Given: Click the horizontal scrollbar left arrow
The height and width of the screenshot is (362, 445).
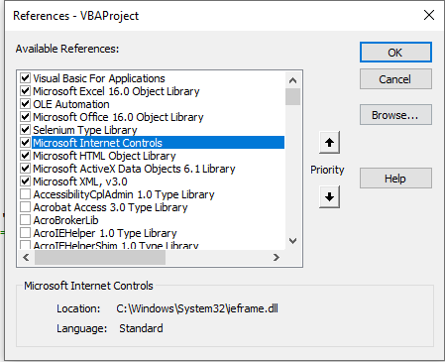Looking at the screenshot, I should click(x=26, y=258).
